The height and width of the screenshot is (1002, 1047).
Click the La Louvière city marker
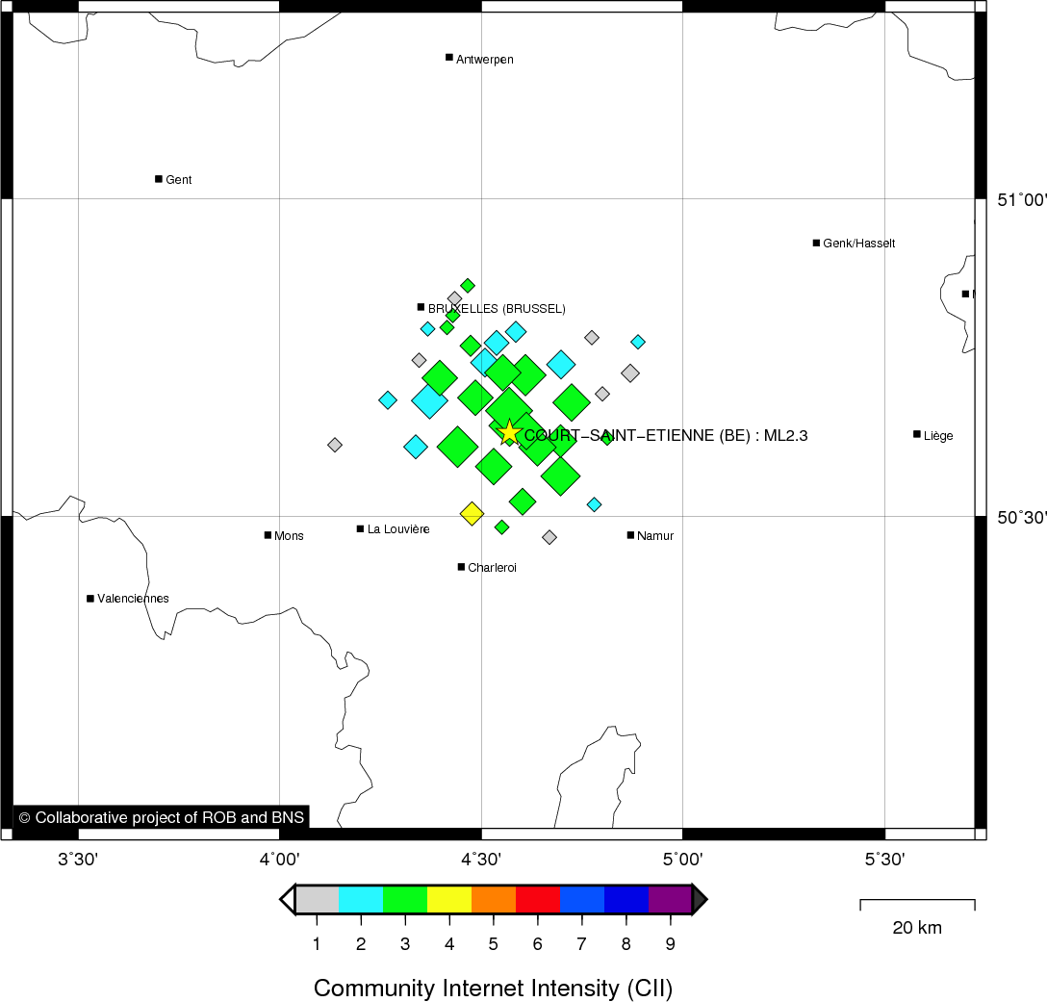pos(360,528)
